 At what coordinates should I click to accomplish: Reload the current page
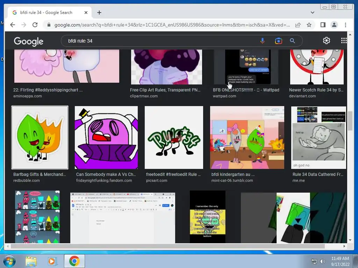tap(35, 25)
